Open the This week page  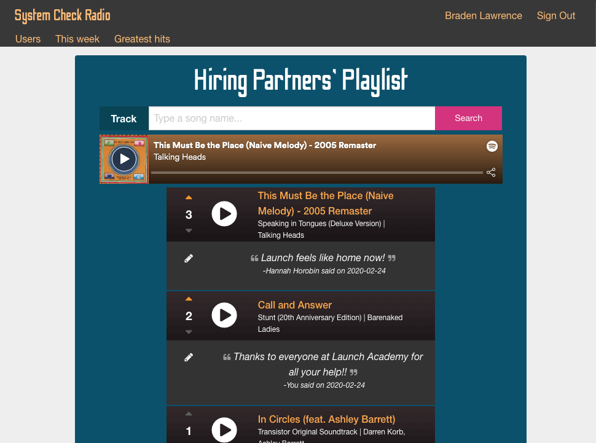pos(77,39)
